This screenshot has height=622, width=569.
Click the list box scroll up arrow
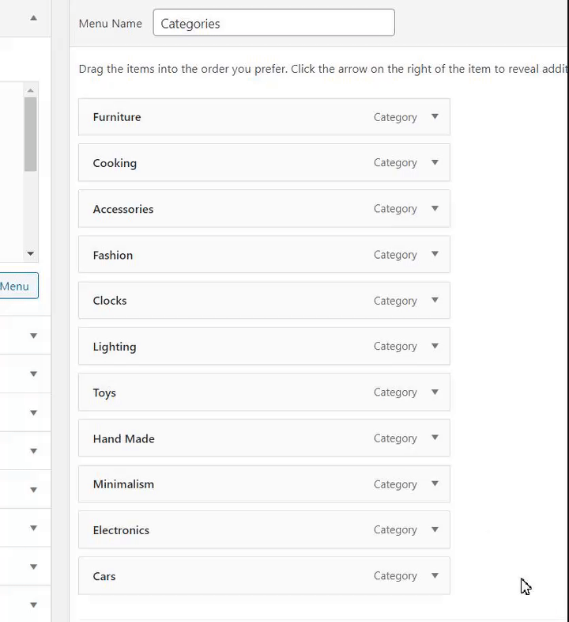click(31, 89)
